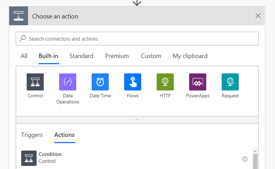Select the Control connector icon

coord(35,82)
